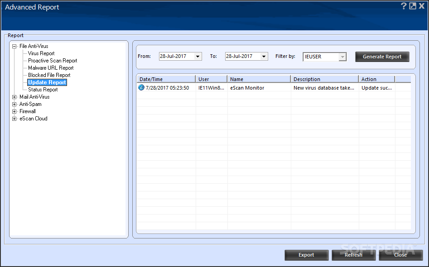Viewport: 429px width, 267px height.
Task: Open the Virus Report item
Action: (x=41, y=53)
